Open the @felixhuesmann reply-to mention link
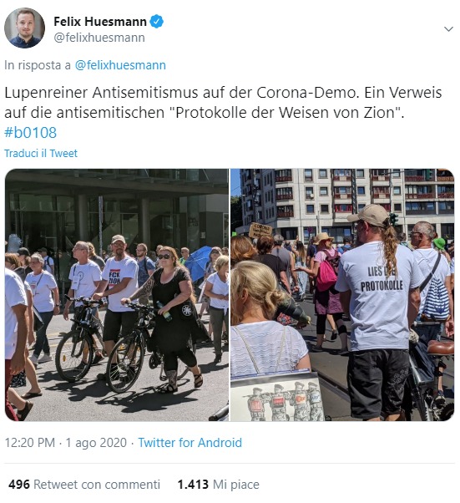 (x=120, y=65)
